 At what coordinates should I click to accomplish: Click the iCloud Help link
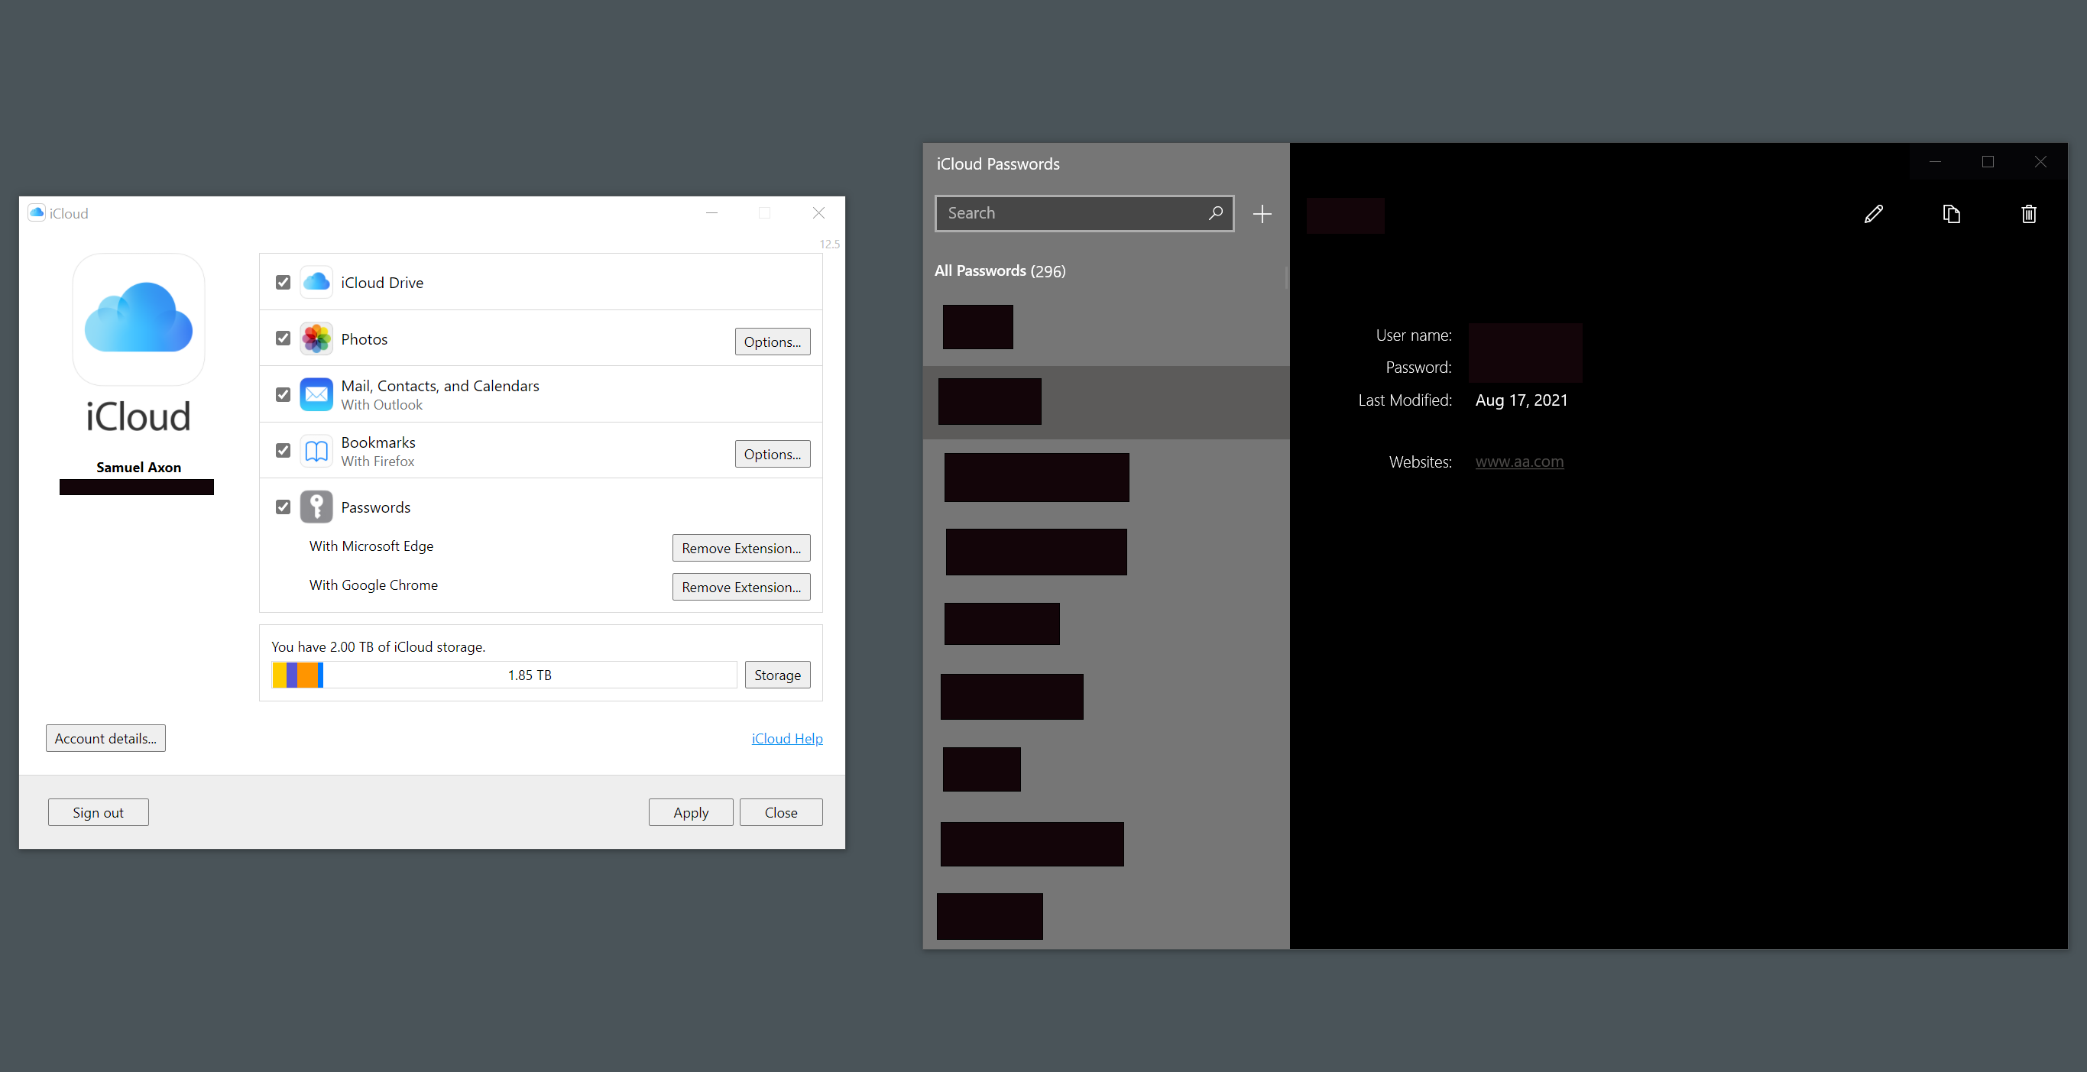point(786,738)
